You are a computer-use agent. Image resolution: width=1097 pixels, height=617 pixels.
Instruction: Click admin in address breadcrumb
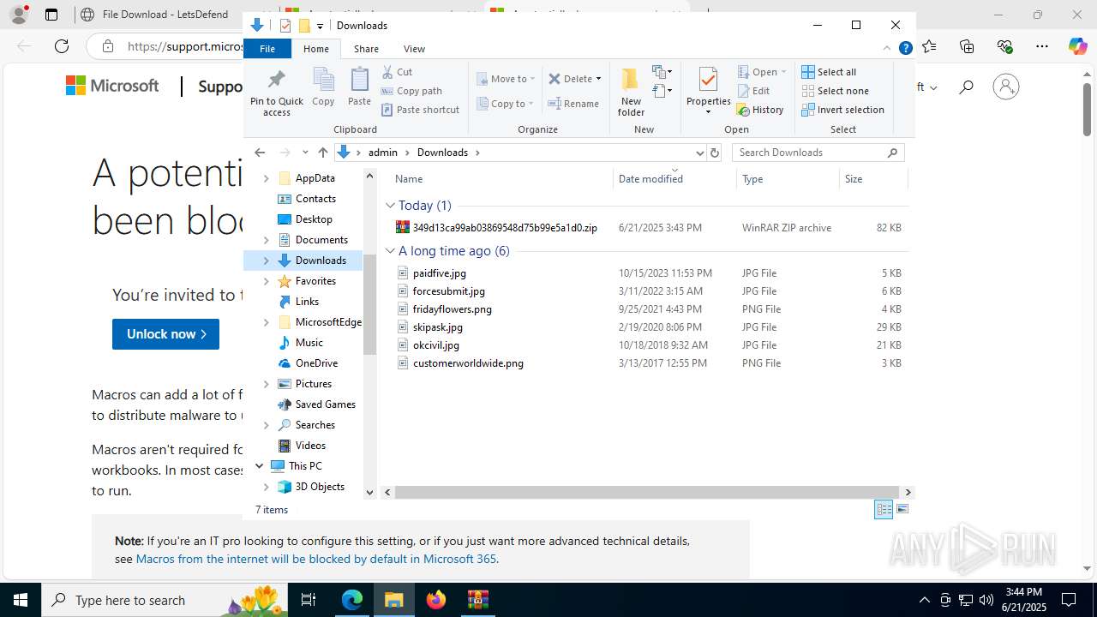click(383, 153)
